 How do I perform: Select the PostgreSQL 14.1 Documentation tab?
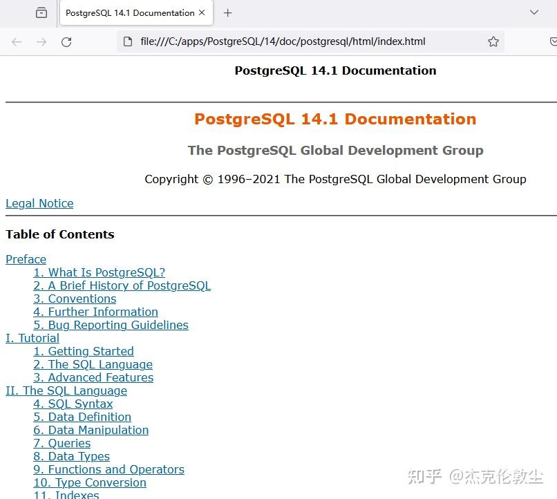tap(136, 12)
